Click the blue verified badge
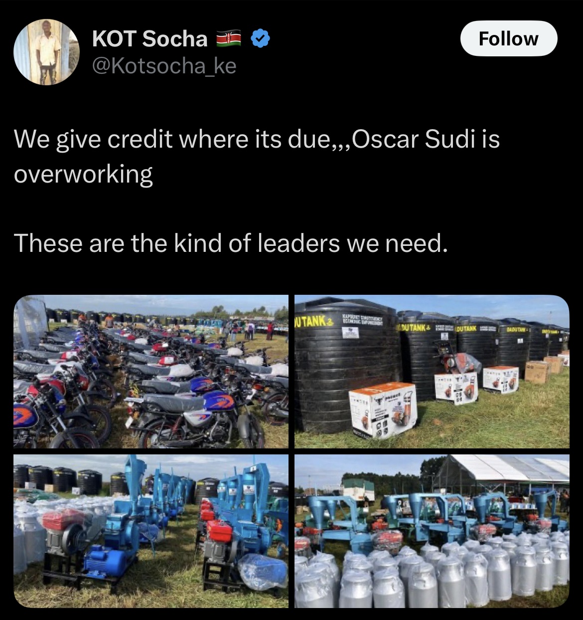 tap(260, 38)
